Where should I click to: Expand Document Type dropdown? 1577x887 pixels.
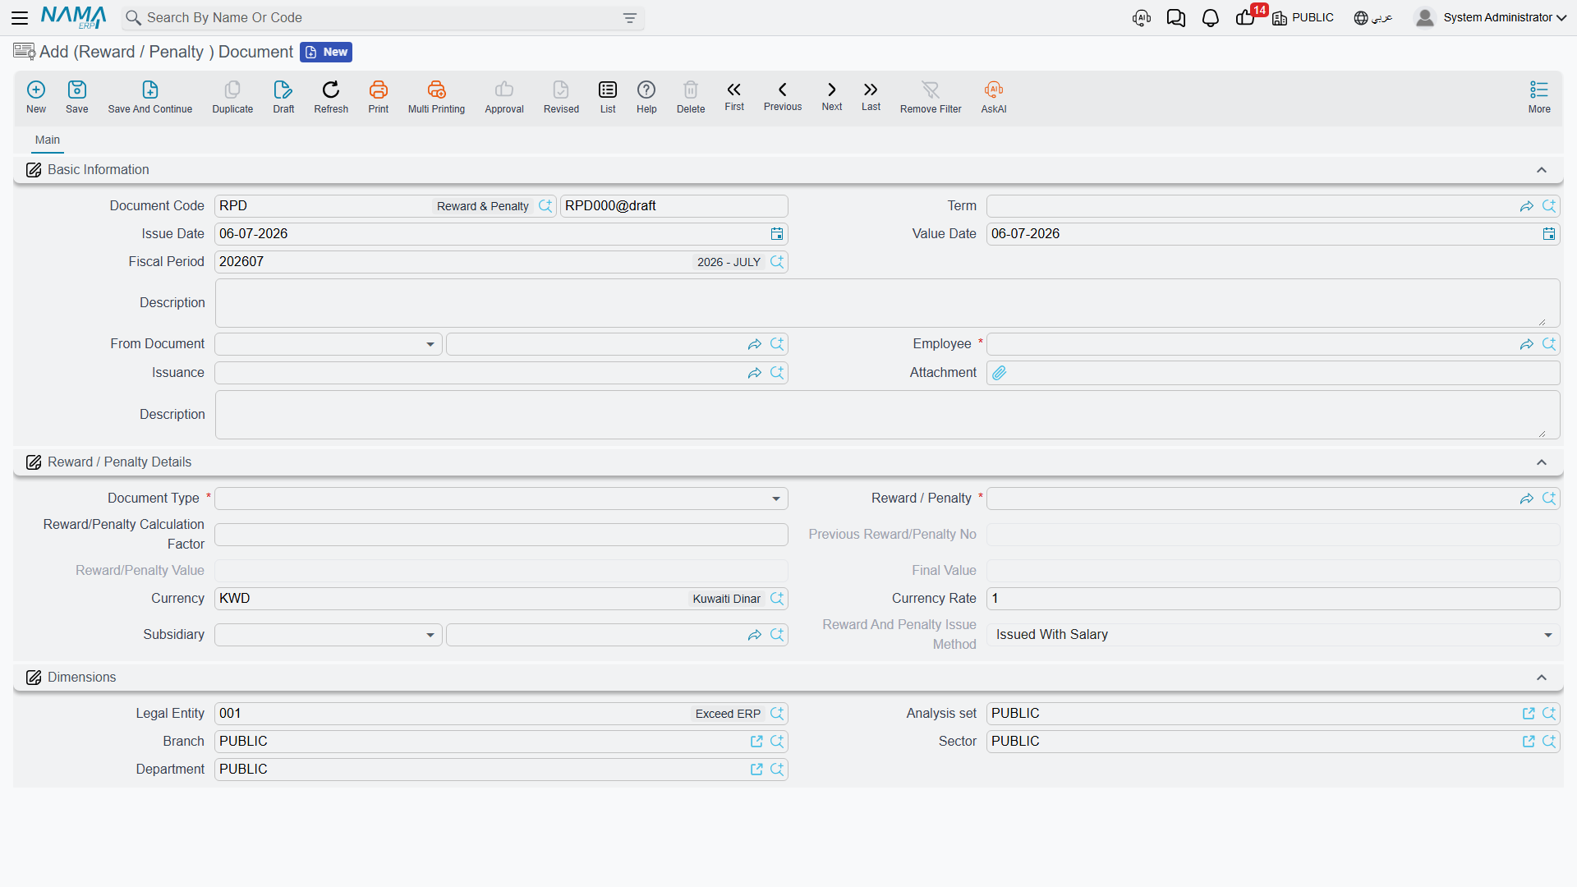pyautogui.click(x=776, y=499)
